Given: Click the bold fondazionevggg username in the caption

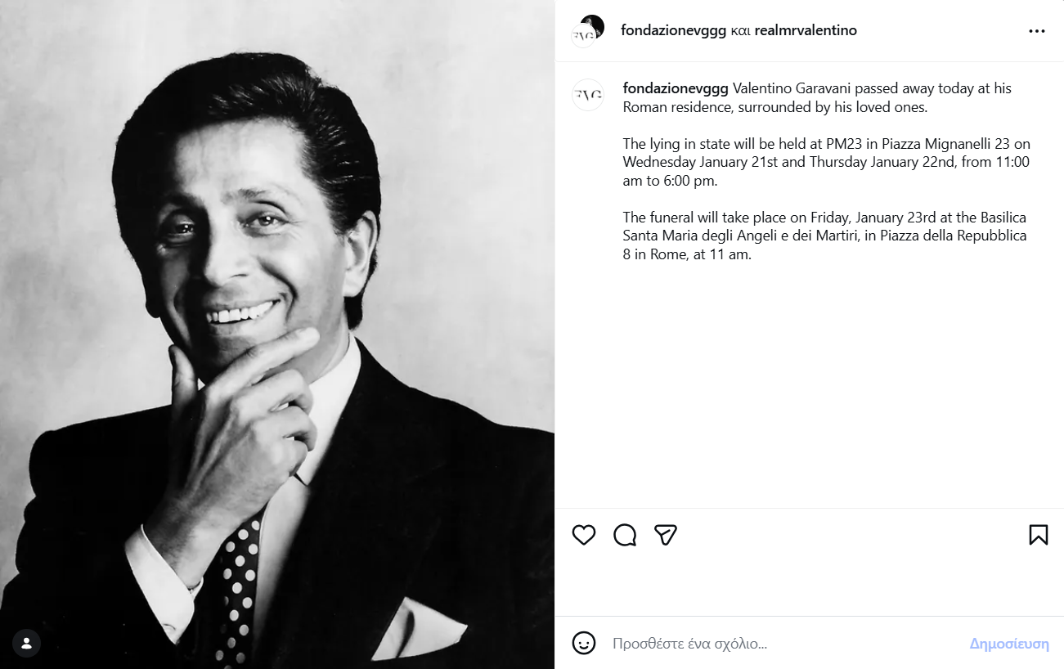Looking at the screenshot, I should pos(676,88).
